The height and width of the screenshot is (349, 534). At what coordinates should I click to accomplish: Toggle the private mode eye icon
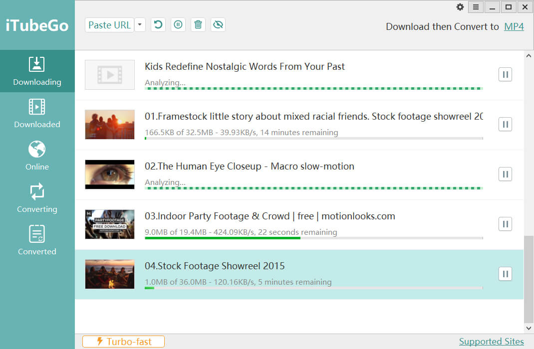click(x=218, y=25)
